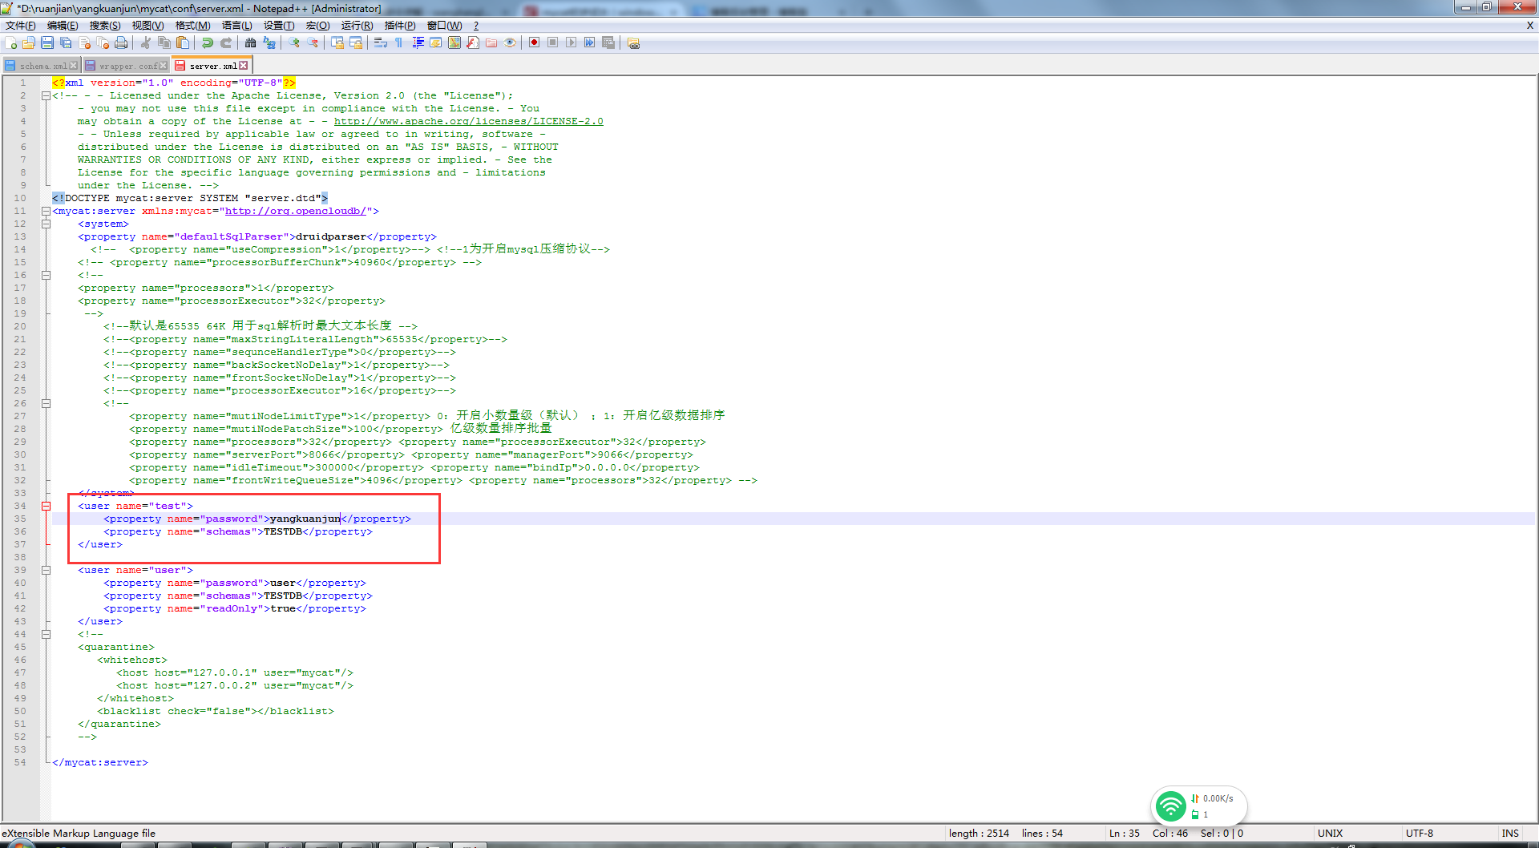
Task: Collapse user "user" fold at line 39
Action: coord(46,570)
